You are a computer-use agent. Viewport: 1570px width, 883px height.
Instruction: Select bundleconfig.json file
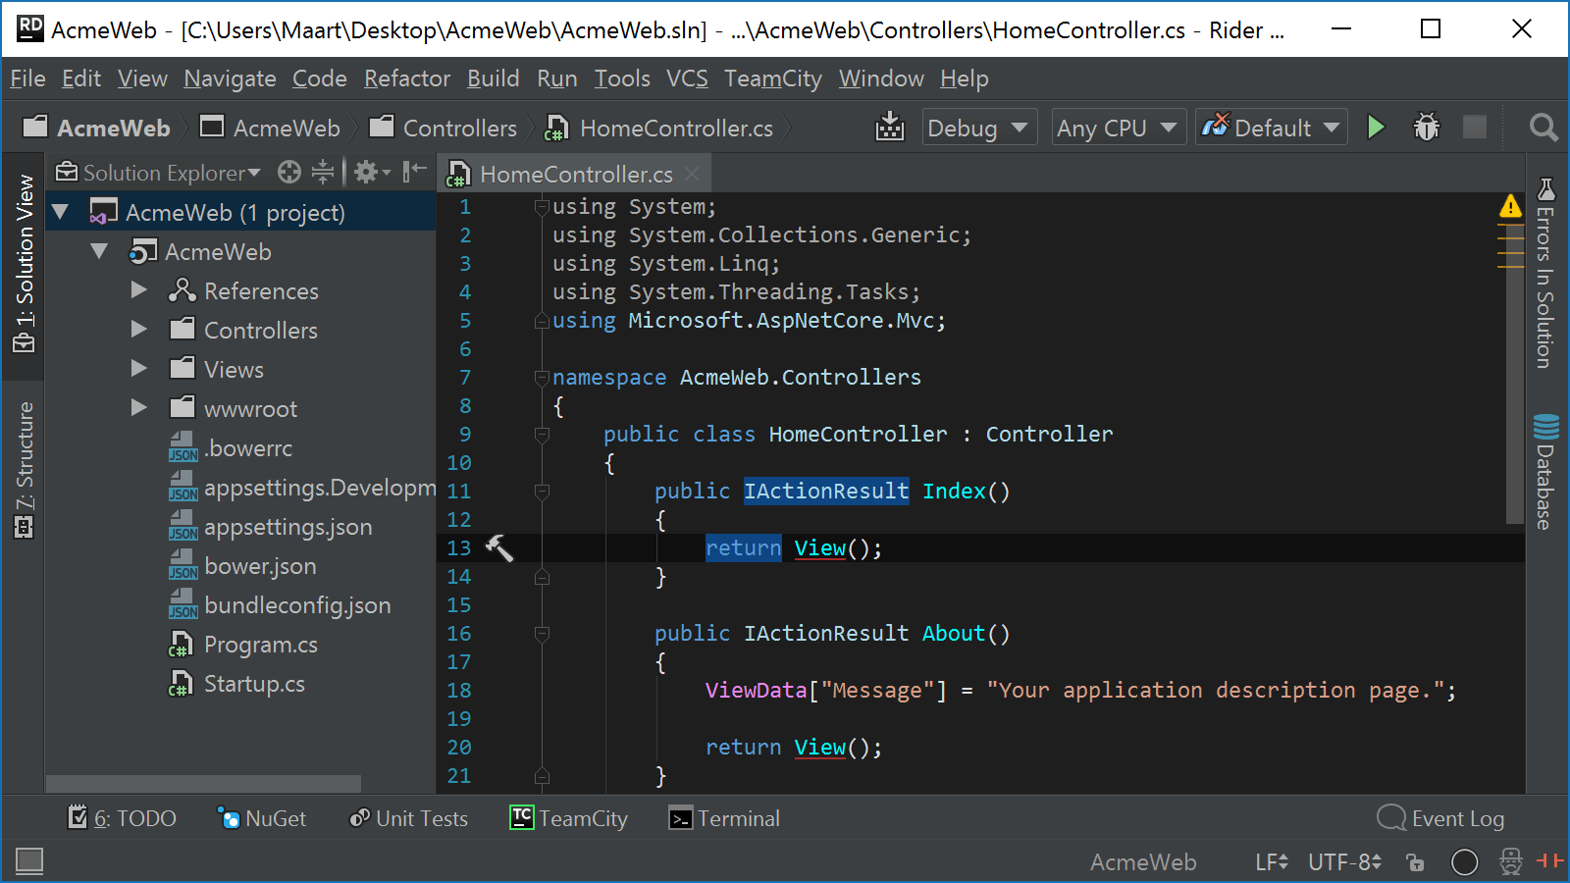(280, 605)
